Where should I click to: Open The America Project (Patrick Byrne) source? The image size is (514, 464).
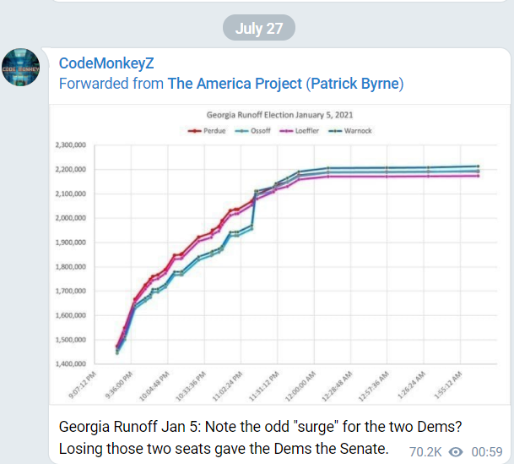pyautogui.click(x=285, y=84)
